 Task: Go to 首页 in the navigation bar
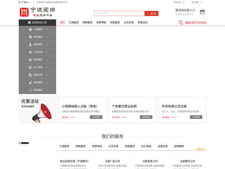click(x=62, y=23)
